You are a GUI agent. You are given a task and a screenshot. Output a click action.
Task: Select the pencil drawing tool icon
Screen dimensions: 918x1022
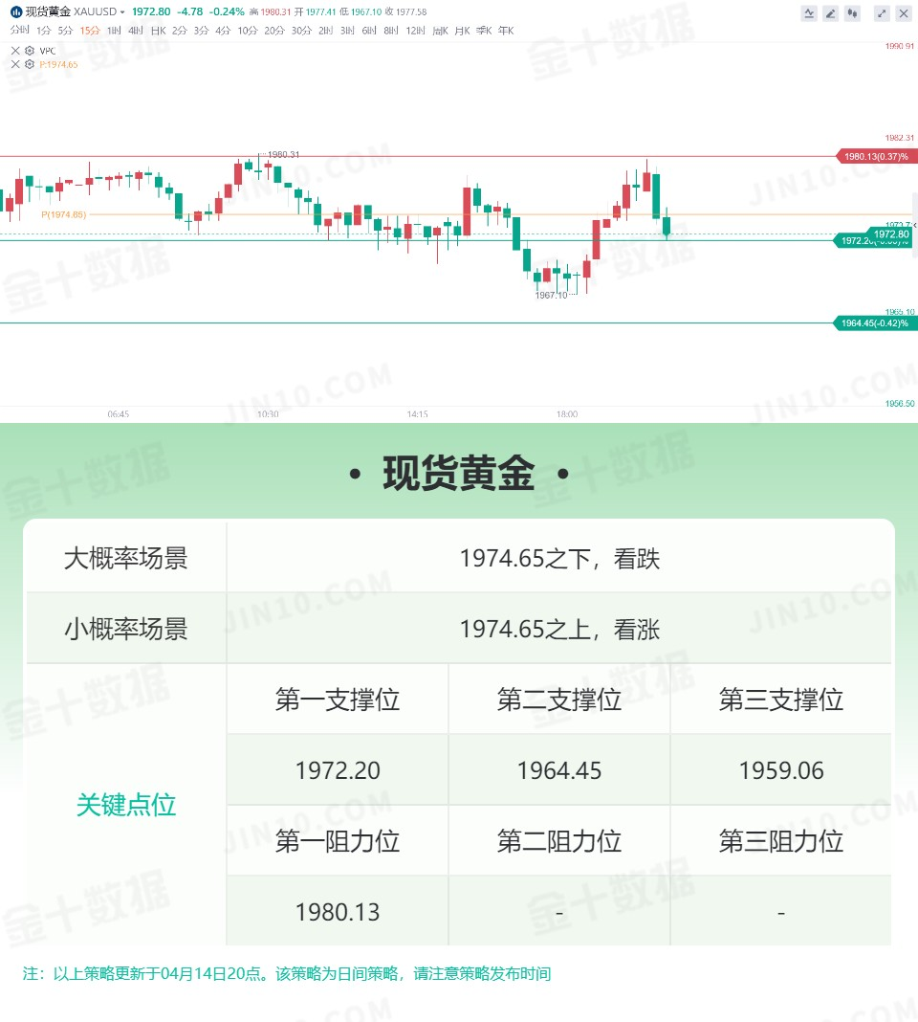coord(831,13)
